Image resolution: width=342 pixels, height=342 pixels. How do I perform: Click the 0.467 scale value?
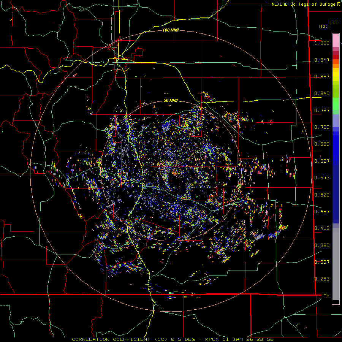[322, 211]
